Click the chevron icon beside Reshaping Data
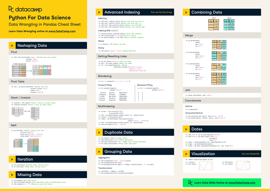This screenshot has height=191, width=270. (12, 45)
